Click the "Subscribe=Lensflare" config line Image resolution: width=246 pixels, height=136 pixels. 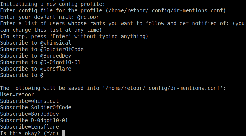[x=29, y=127]
